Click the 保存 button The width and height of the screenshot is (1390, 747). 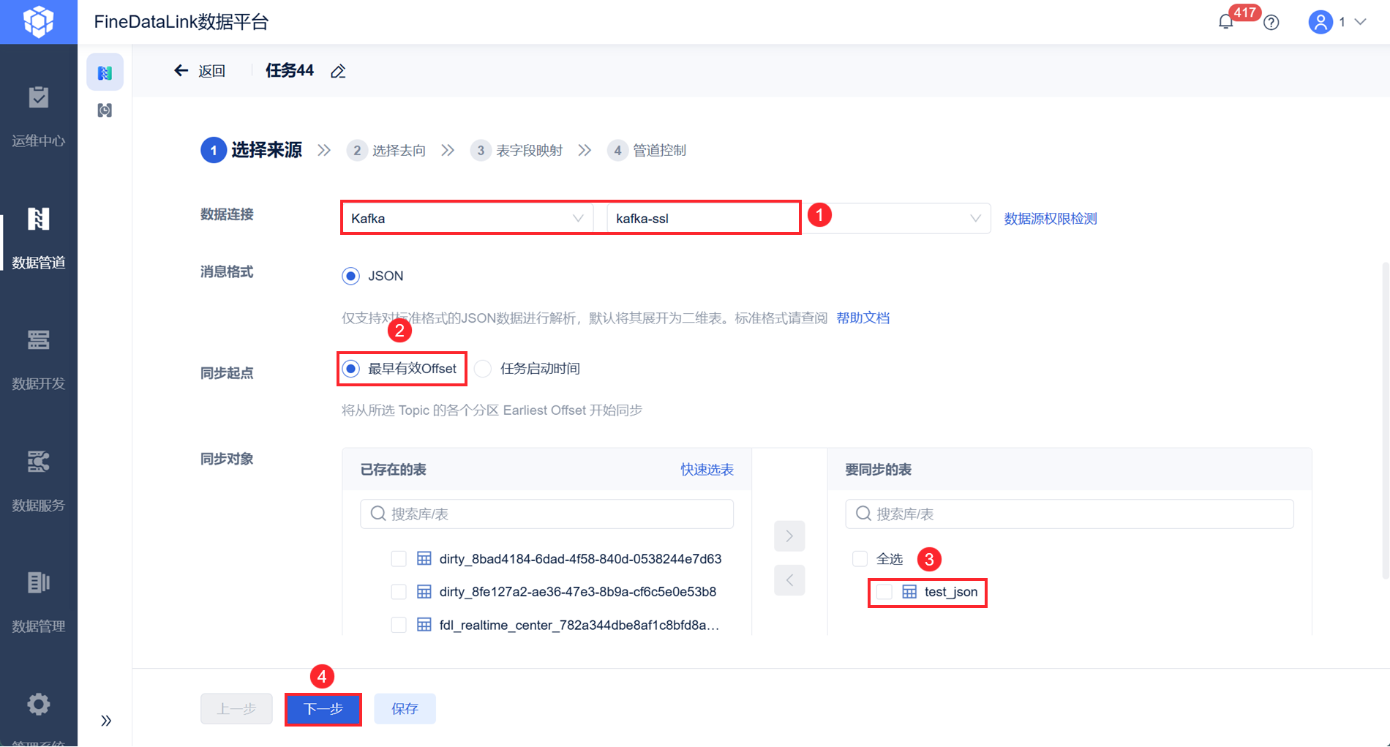click(405, 709)
